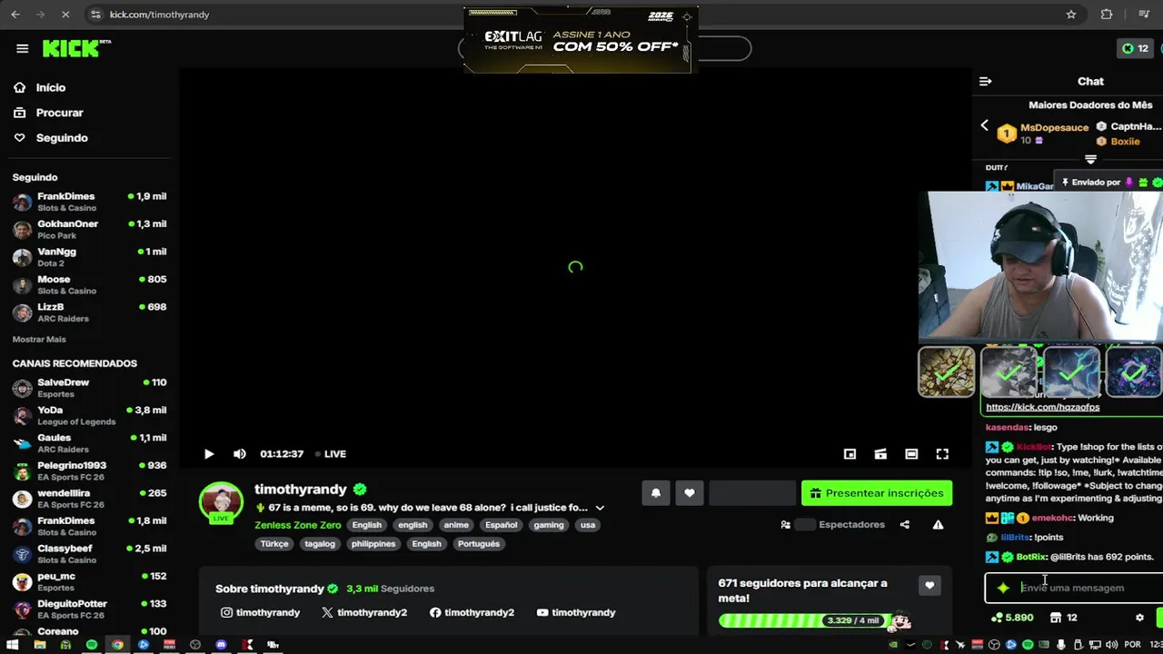Open the shop icon showing 12
1163x654 pixels.
tap(1063, 618)
